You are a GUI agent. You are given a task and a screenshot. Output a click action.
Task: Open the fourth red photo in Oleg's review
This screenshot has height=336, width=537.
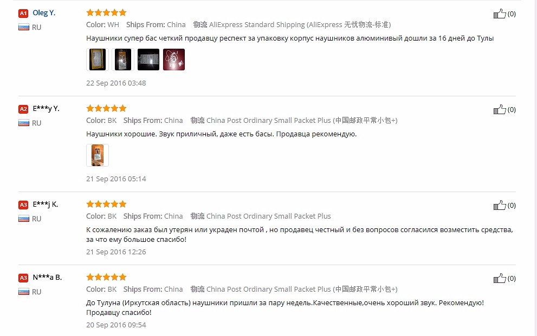click(174, 60)
